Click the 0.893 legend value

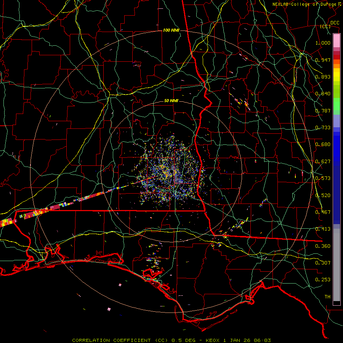[323, 77]
